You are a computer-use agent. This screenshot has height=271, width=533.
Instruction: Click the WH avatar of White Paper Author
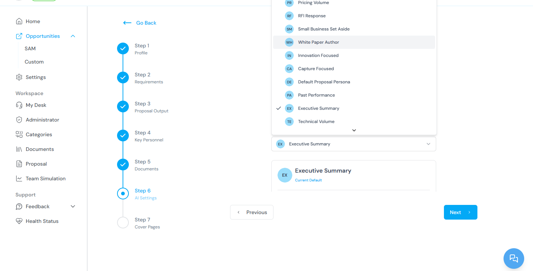point(289,42)
